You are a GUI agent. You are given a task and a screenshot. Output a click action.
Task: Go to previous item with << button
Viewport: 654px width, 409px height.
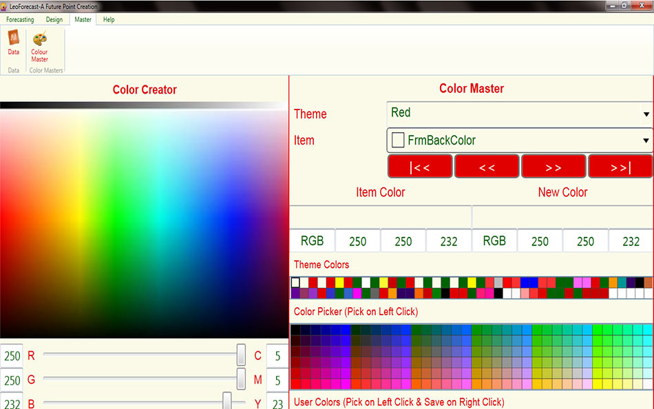point(487,167)
